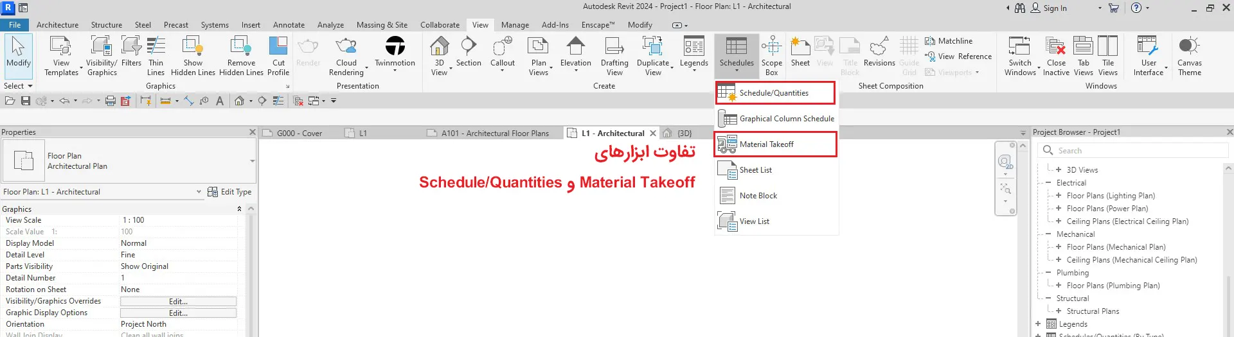Viewport: 1234px width, 337px height.
Task: Click the Section tool
Action: [469, 53]
